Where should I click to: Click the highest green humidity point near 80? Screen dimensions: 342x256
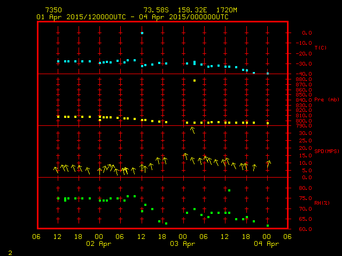pyautogui.click(x=229, y=190)
